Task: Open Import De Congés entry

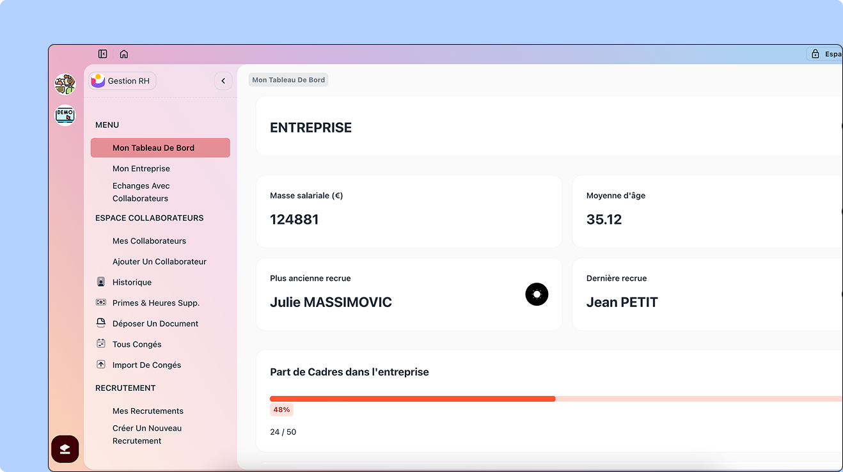Action: [x=146, y=365]
